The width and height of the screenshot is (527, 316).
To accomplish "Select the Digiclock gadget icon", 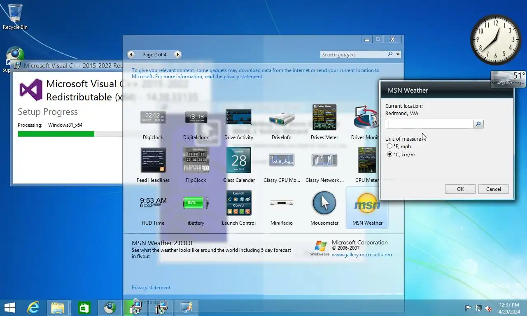I will [153, 117].
